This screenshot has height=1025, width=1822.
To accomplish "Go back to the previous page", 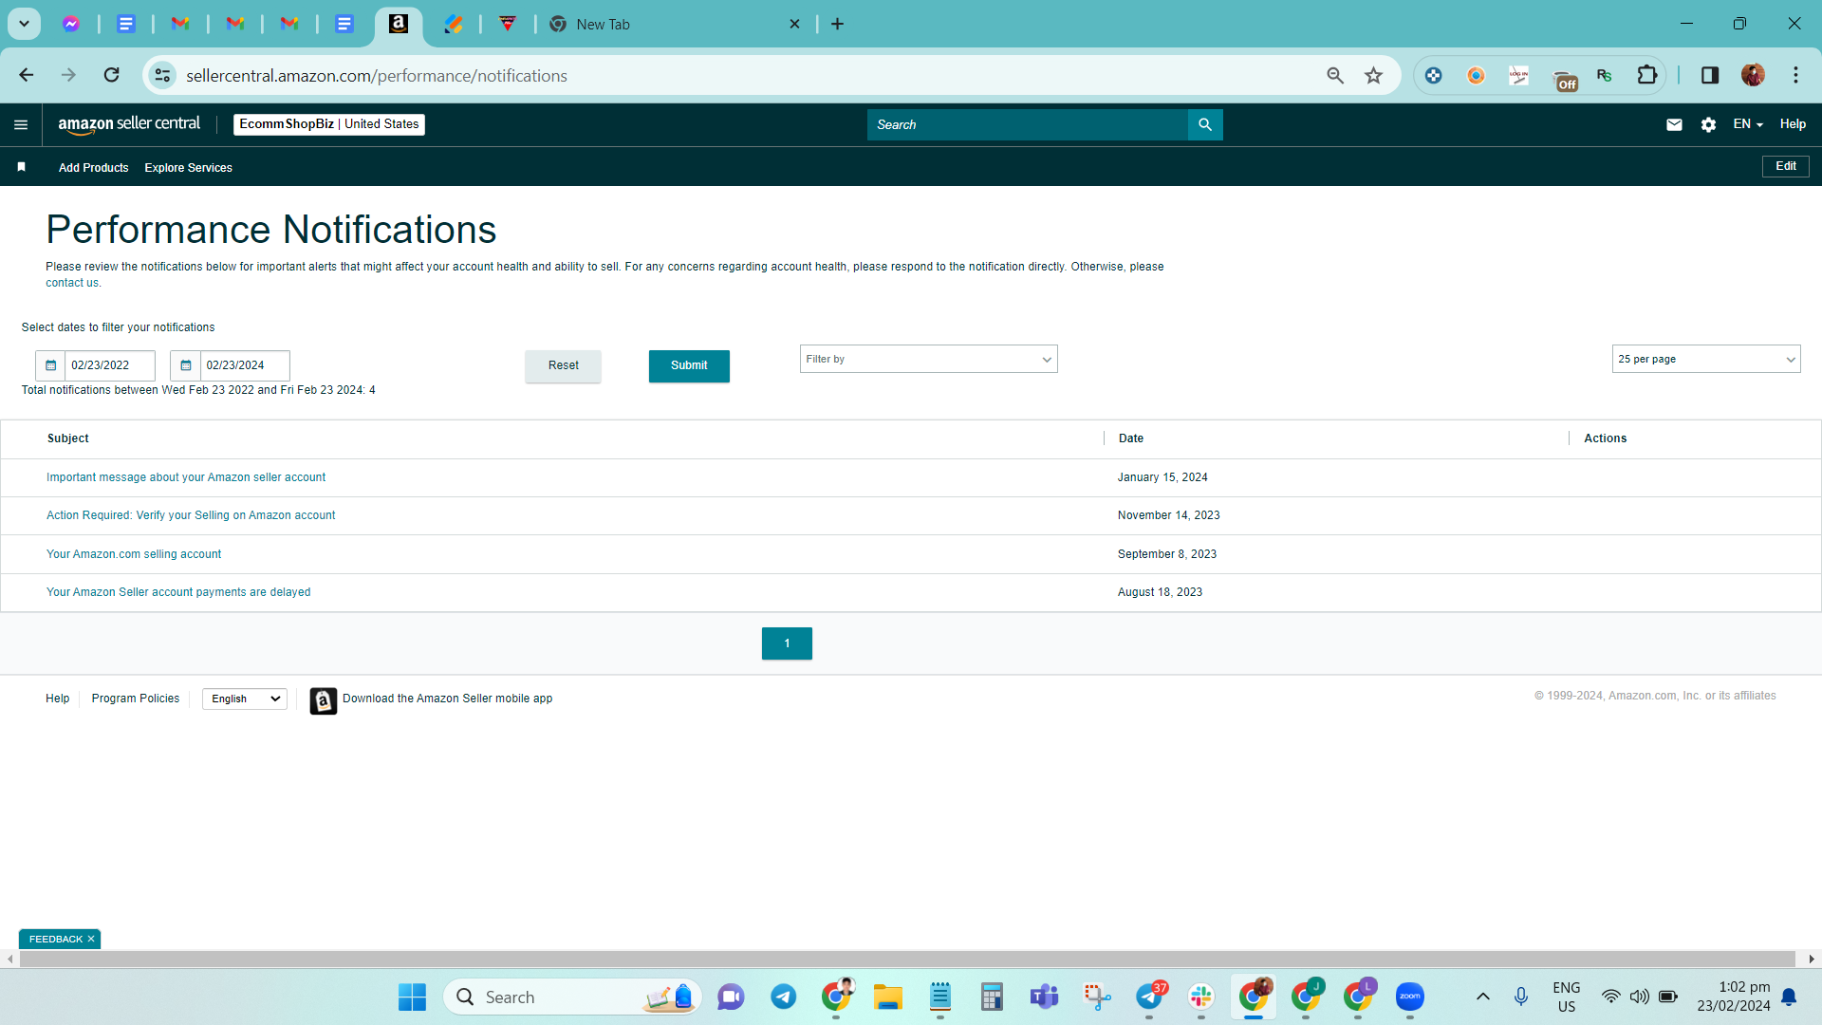I will coord(27,75).
